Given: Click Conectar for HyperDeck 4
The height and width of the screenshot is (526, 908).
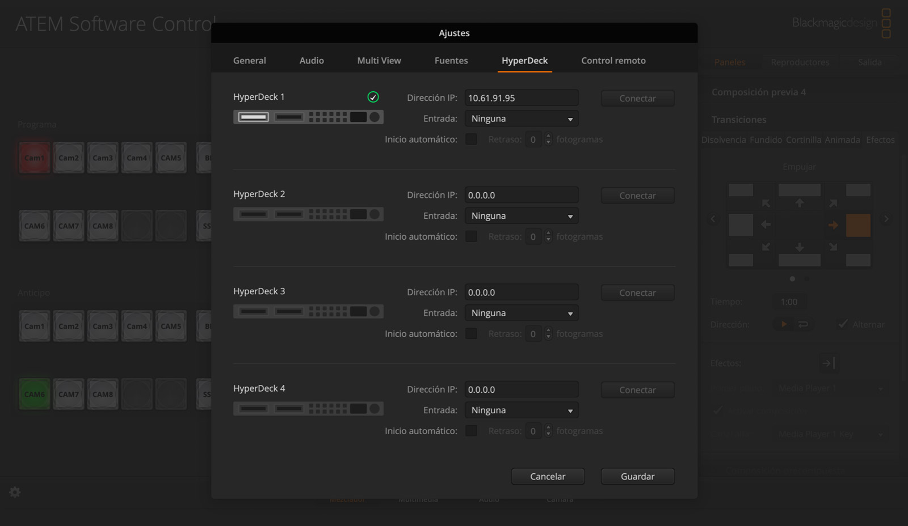Looking at the screenshot, I should [x=638, y=390].
